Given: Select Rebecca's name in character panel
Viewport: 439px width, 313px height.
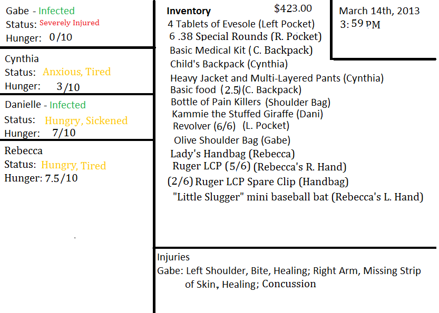Looking at the screenshot, I should click(24, 151).
